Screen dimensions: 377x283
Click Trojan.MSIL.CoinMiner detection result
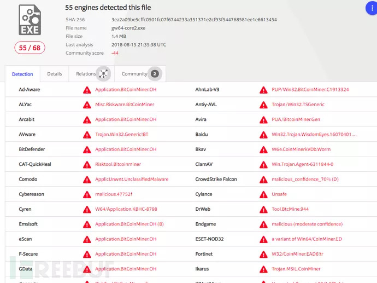[x=296, y=269]
